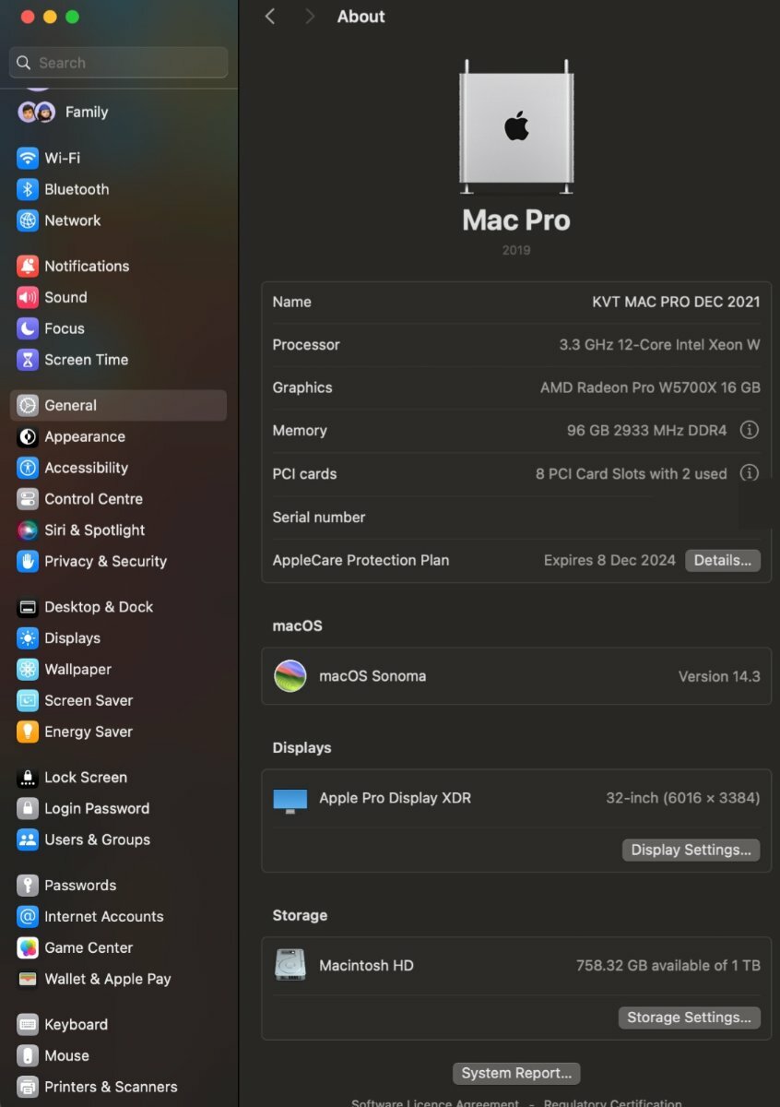Click the graphics value AMD Radeon Pro W5700X 16 GB
This screenshot has height=1107, width=780.
[650, 387]
